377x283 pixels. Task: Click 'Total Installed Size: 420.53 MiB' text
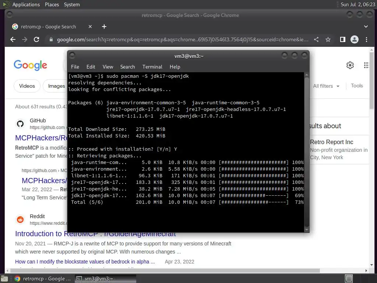(117, 136)
